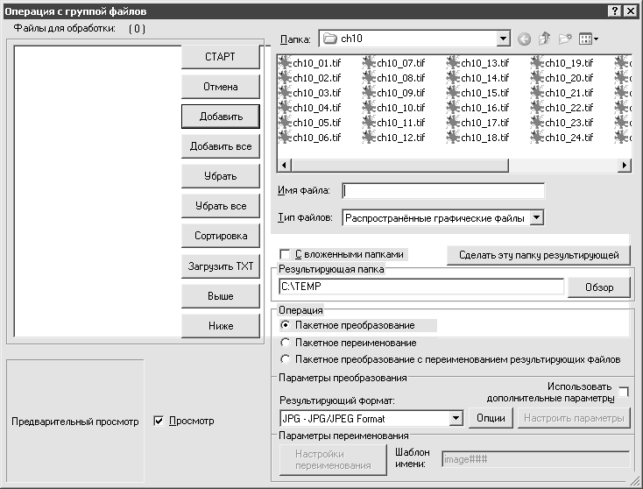
Task: Create a new folder with the toolbar icon
Action: 565,39
